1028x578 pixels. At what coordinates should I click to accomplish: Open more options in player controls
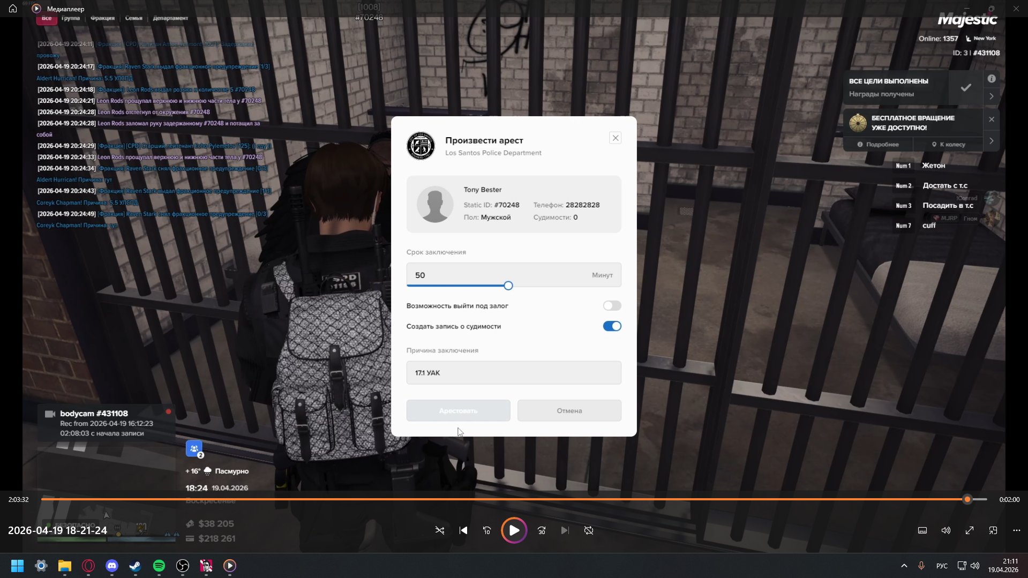[1017, 530]
